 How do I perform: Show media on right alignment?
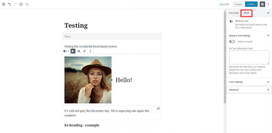point(78,51)
